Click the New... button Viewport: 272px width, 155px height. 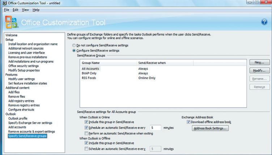(259, 63)
